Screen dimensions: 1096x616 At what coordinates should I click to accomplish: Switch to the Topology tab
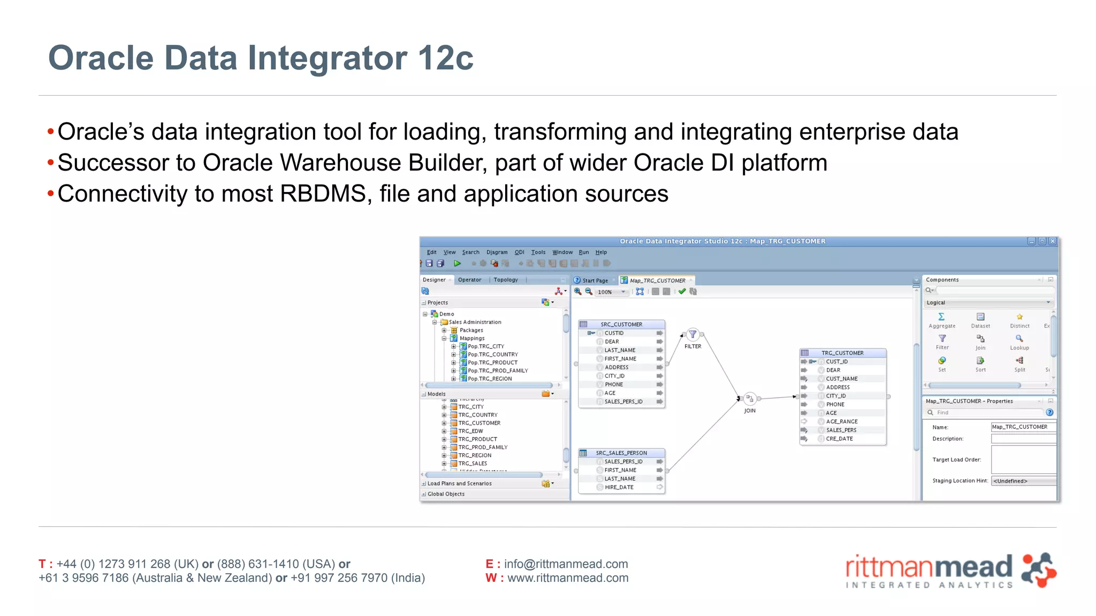[x=505, y=280]
